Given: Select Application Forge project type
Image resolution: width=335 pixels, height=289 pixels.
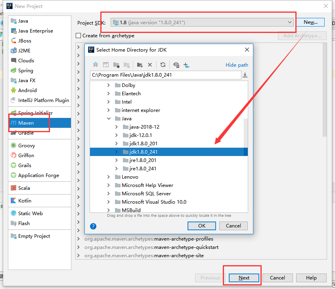Looking at the screenshot, I should [40, 175].
